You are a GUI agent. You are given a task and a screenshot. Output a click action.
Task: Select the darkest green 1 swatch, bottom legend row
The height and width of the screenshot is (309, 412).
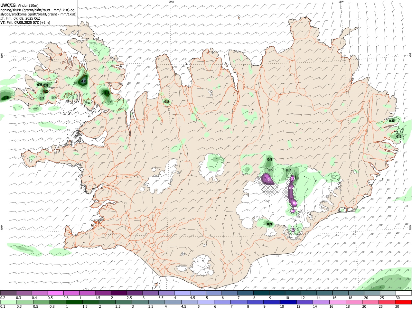coord(74,302)
